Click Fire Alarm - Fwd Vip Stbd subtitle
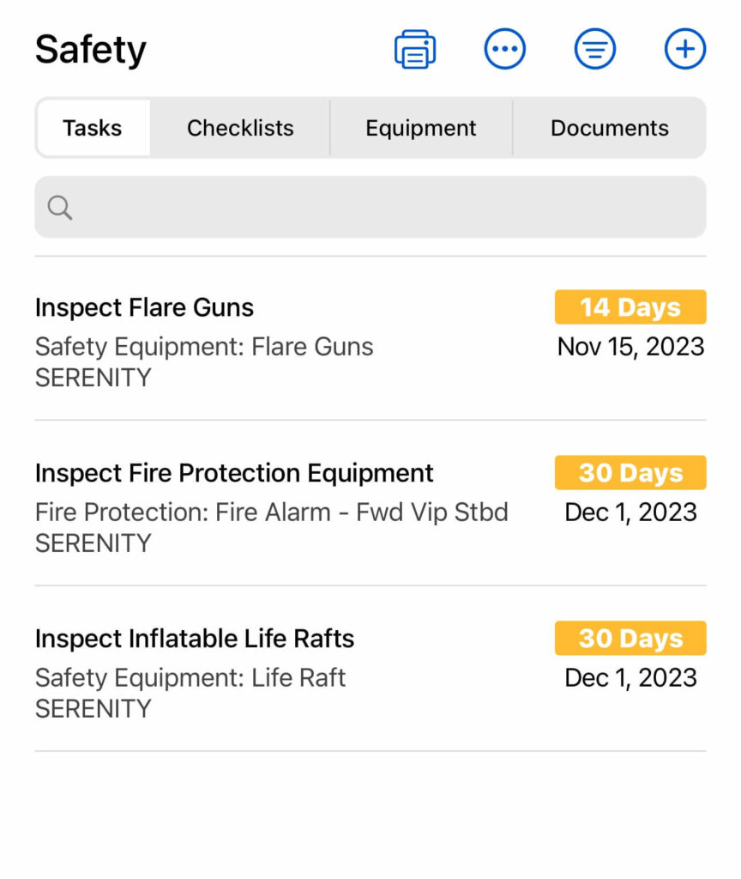Image resolution: width=741 pixels, height=879 pixels. [271, 512]
